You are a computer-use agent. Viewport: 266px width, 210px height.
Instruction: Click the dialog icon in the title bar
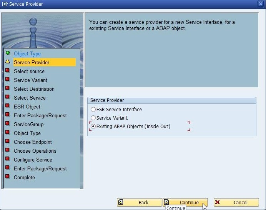[x=5, y=4]
